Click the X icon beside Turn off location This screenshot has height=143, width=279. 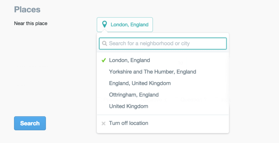[104, 124]
